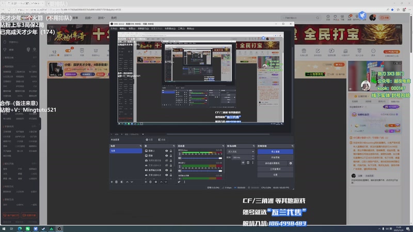Image resolution: width=413 pixels, height=232 pixels.
Task: Toggle lock on 视频采集设备 source
Action: coord(171,160)
